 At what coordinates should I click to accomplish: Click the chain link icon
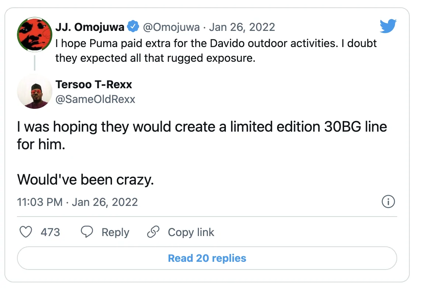[153, 232]
